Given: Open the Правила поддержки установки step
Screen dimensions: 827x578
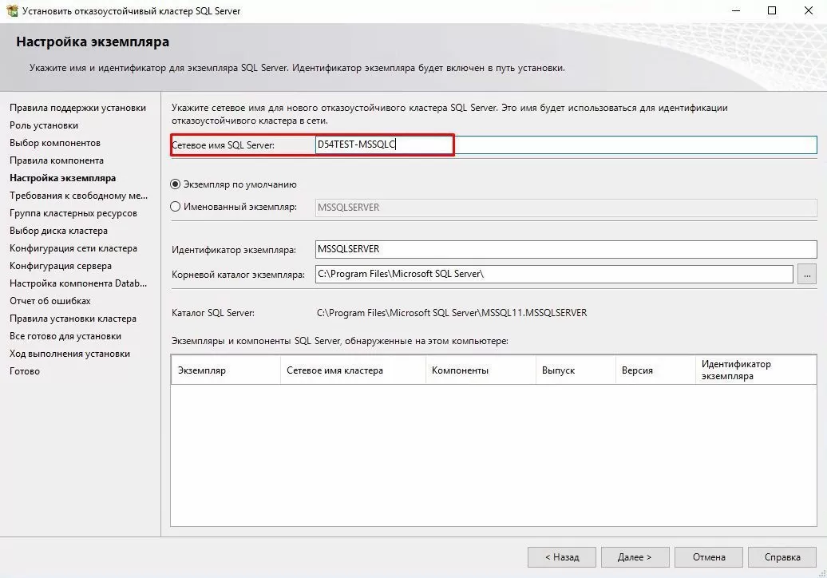Looking at the screenshot, I should pyautogui.click(x=77, y=108).
